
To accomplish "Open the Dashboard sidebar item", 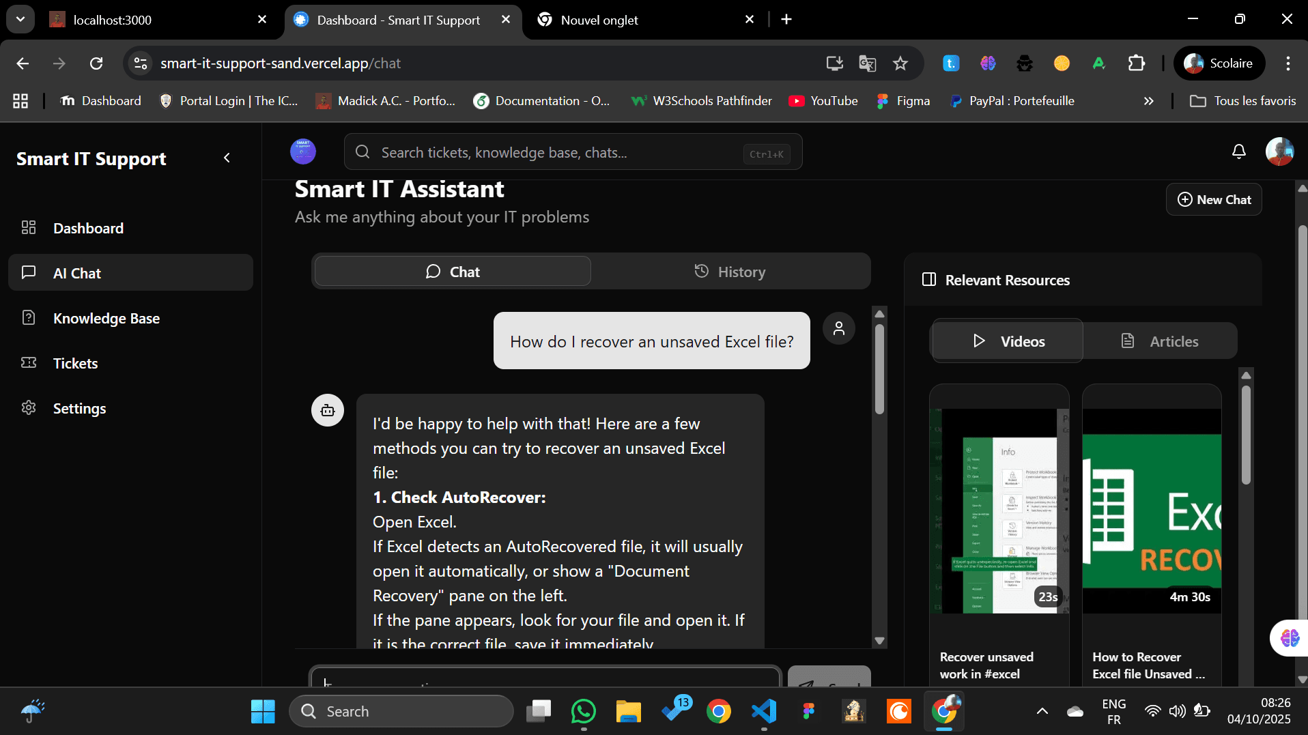I will pos(130,228).
